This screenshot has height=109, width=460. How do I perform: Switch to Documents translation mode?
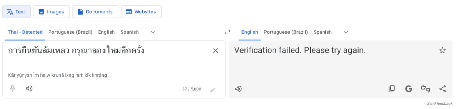pyautogui.click(x=95, y=12)
